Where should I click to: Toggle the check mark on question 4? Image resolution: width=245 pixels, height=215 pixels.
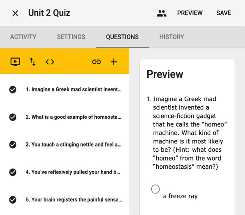click(13, 172)
